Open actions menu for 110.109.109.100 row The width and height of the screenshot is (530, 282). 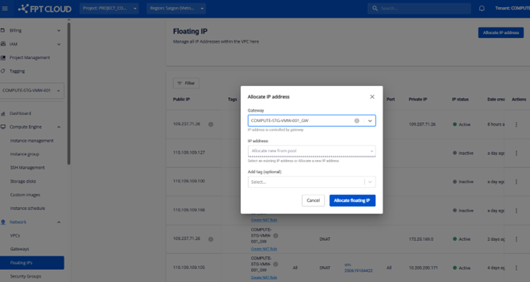click(516, 182)
